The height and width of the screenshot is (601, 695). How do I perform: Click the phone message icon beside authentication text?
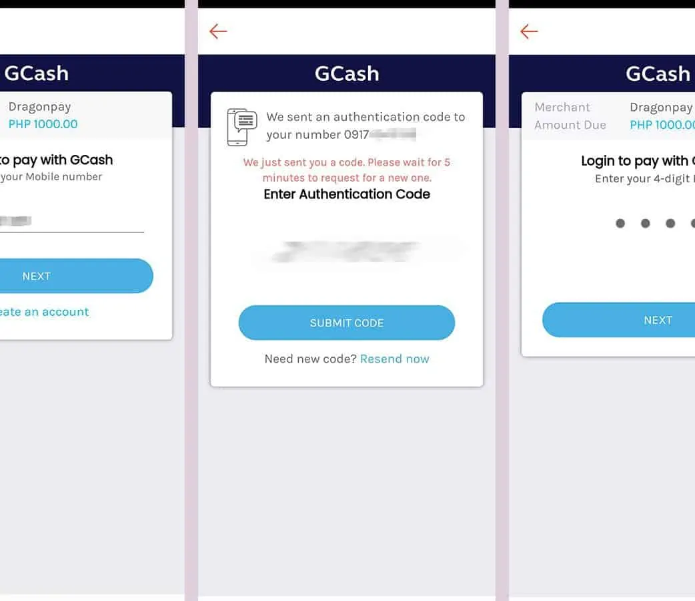point(241,126)
